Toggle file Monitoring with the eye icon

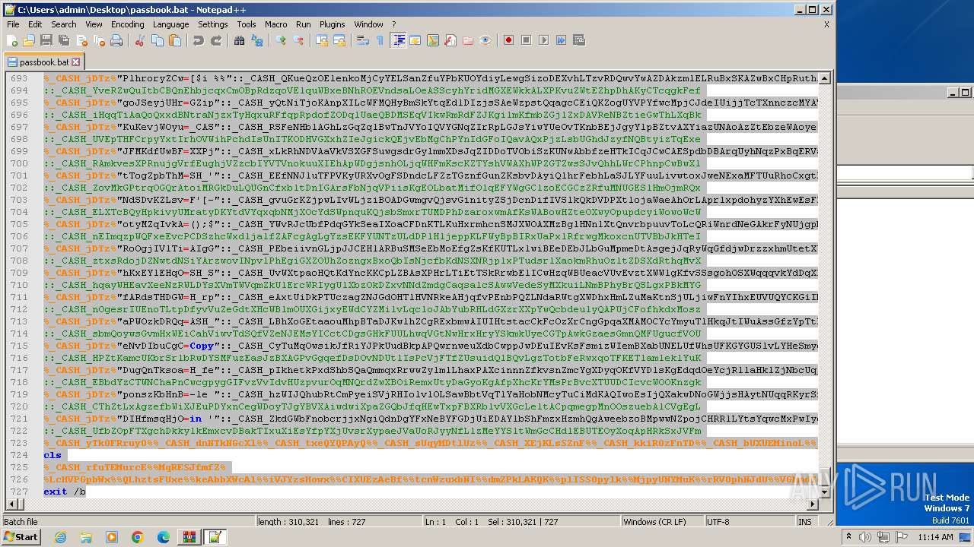[x=485, y=40]
